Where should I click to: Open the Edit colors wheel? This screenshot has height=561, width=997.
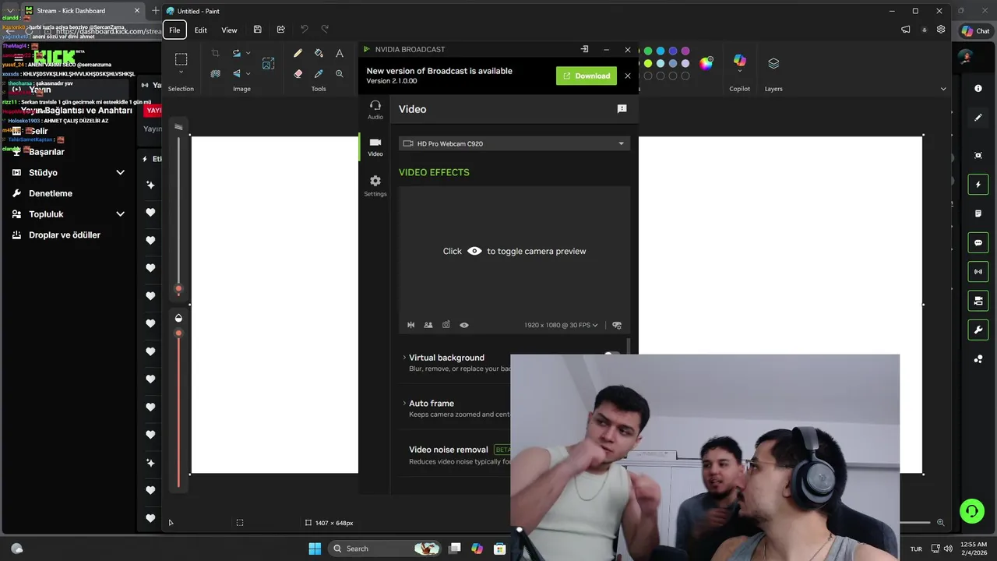(x=706, y=63)
